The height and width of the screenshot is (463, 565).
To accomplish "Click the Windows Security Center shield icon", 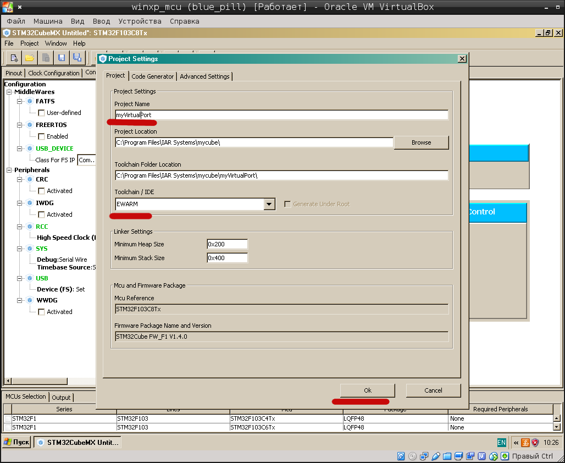I will point(535,443).
